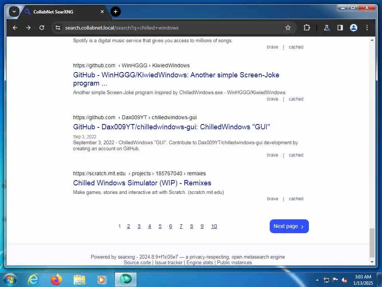This screenshot has width=382, height=287.
Task: Expand options dots for Spotify result
Action: tap(284, 47)
